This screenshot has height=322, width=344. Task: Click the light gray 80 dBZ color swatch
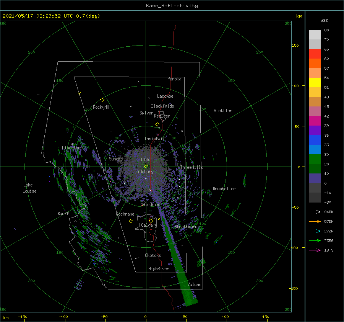click(x=315, y=35)
